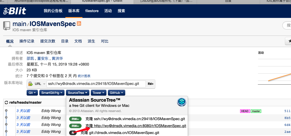This screenshot has width=291, height=136.
Task: Open the main project link
Action: 19,24
